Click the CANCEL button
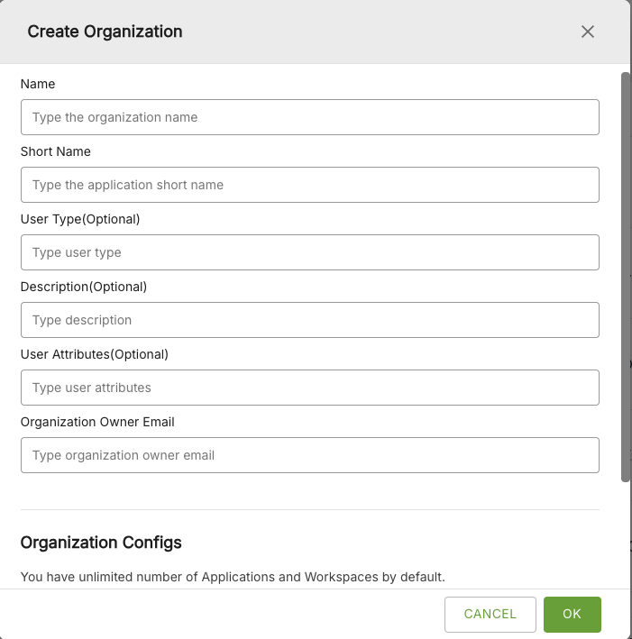This screenshot has height=639, width=632. coord(490,614)
